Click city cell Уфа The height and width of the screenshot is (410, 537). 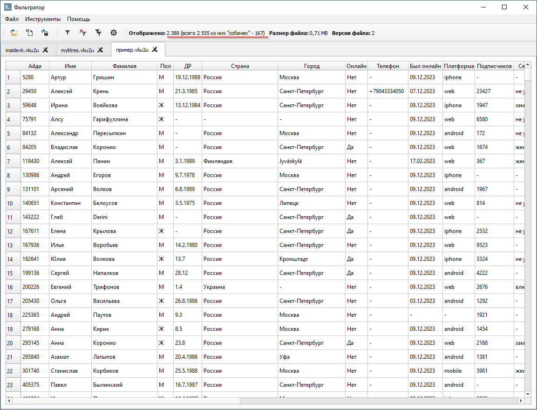click(x=312, y=357)
